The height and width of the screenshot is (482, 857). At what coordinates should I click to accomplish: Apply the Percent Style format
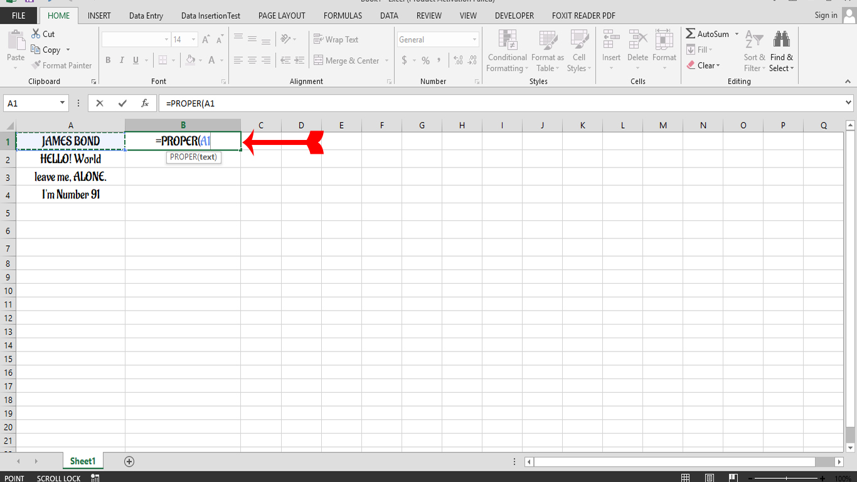pos(425,60)
